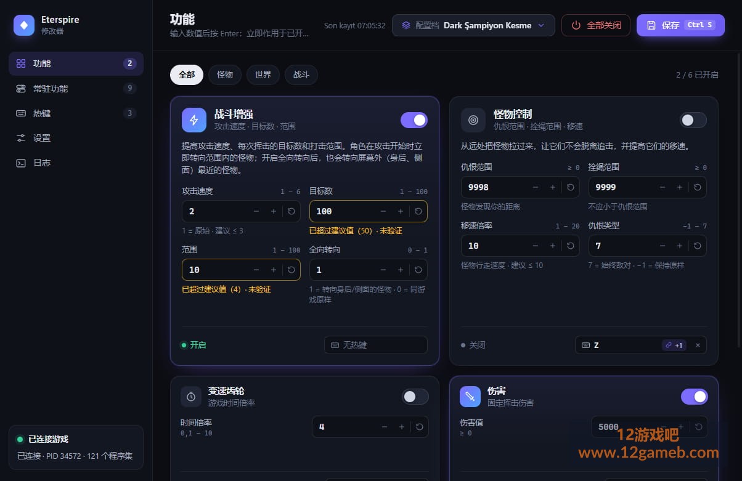Click the 全部关闭 button
The image size is (742, 481).
596,25
